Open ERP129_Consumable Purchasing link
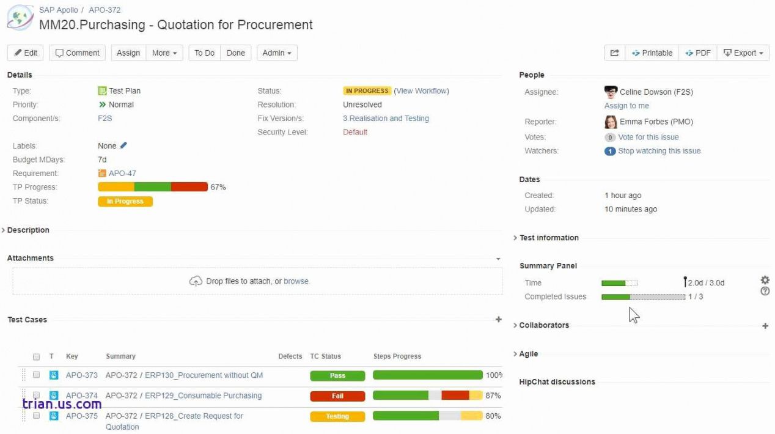The image size is (775, 434). click(x=203, y=395)
